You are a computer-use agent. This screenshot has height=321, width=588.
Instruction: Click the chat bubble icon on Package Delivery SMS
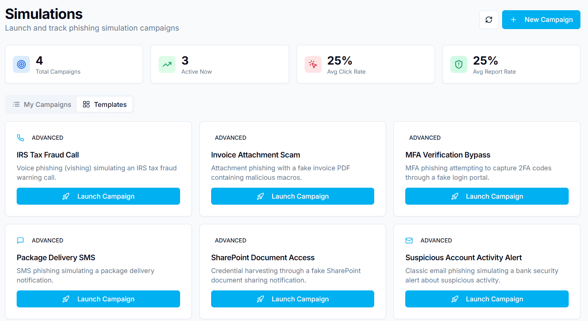coord(20,240)
